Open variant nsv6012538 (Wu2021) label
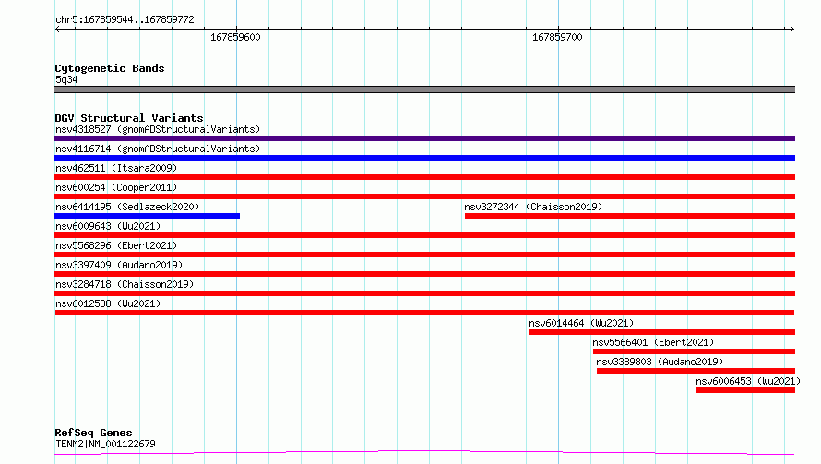Viewport: 821px width, 464px height. tap(108, 303)
